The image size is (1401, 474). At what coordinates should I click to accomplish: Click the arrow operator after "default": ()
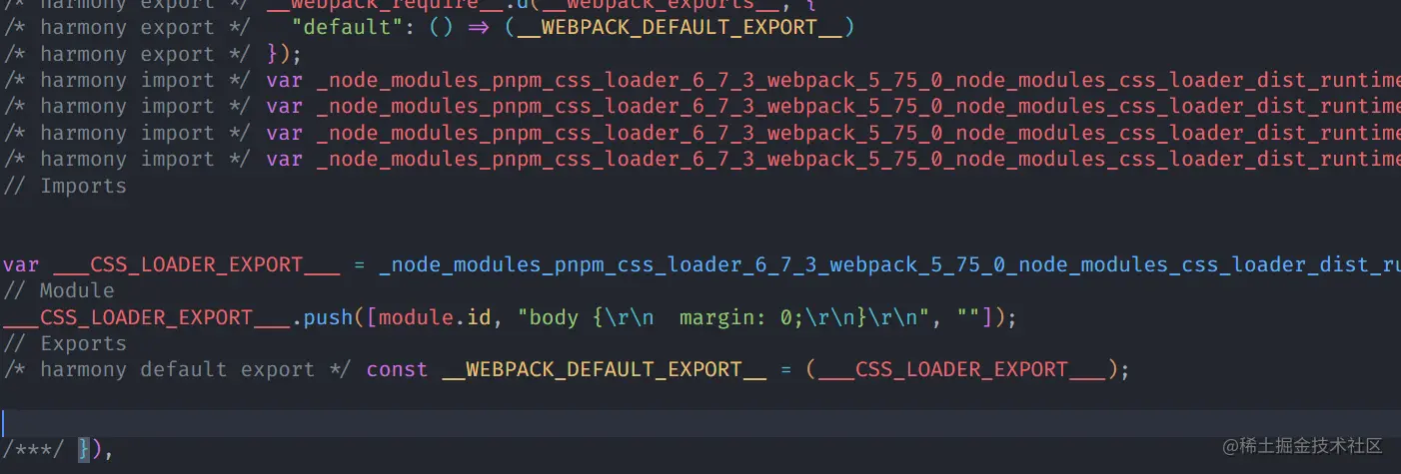(478, 28)
